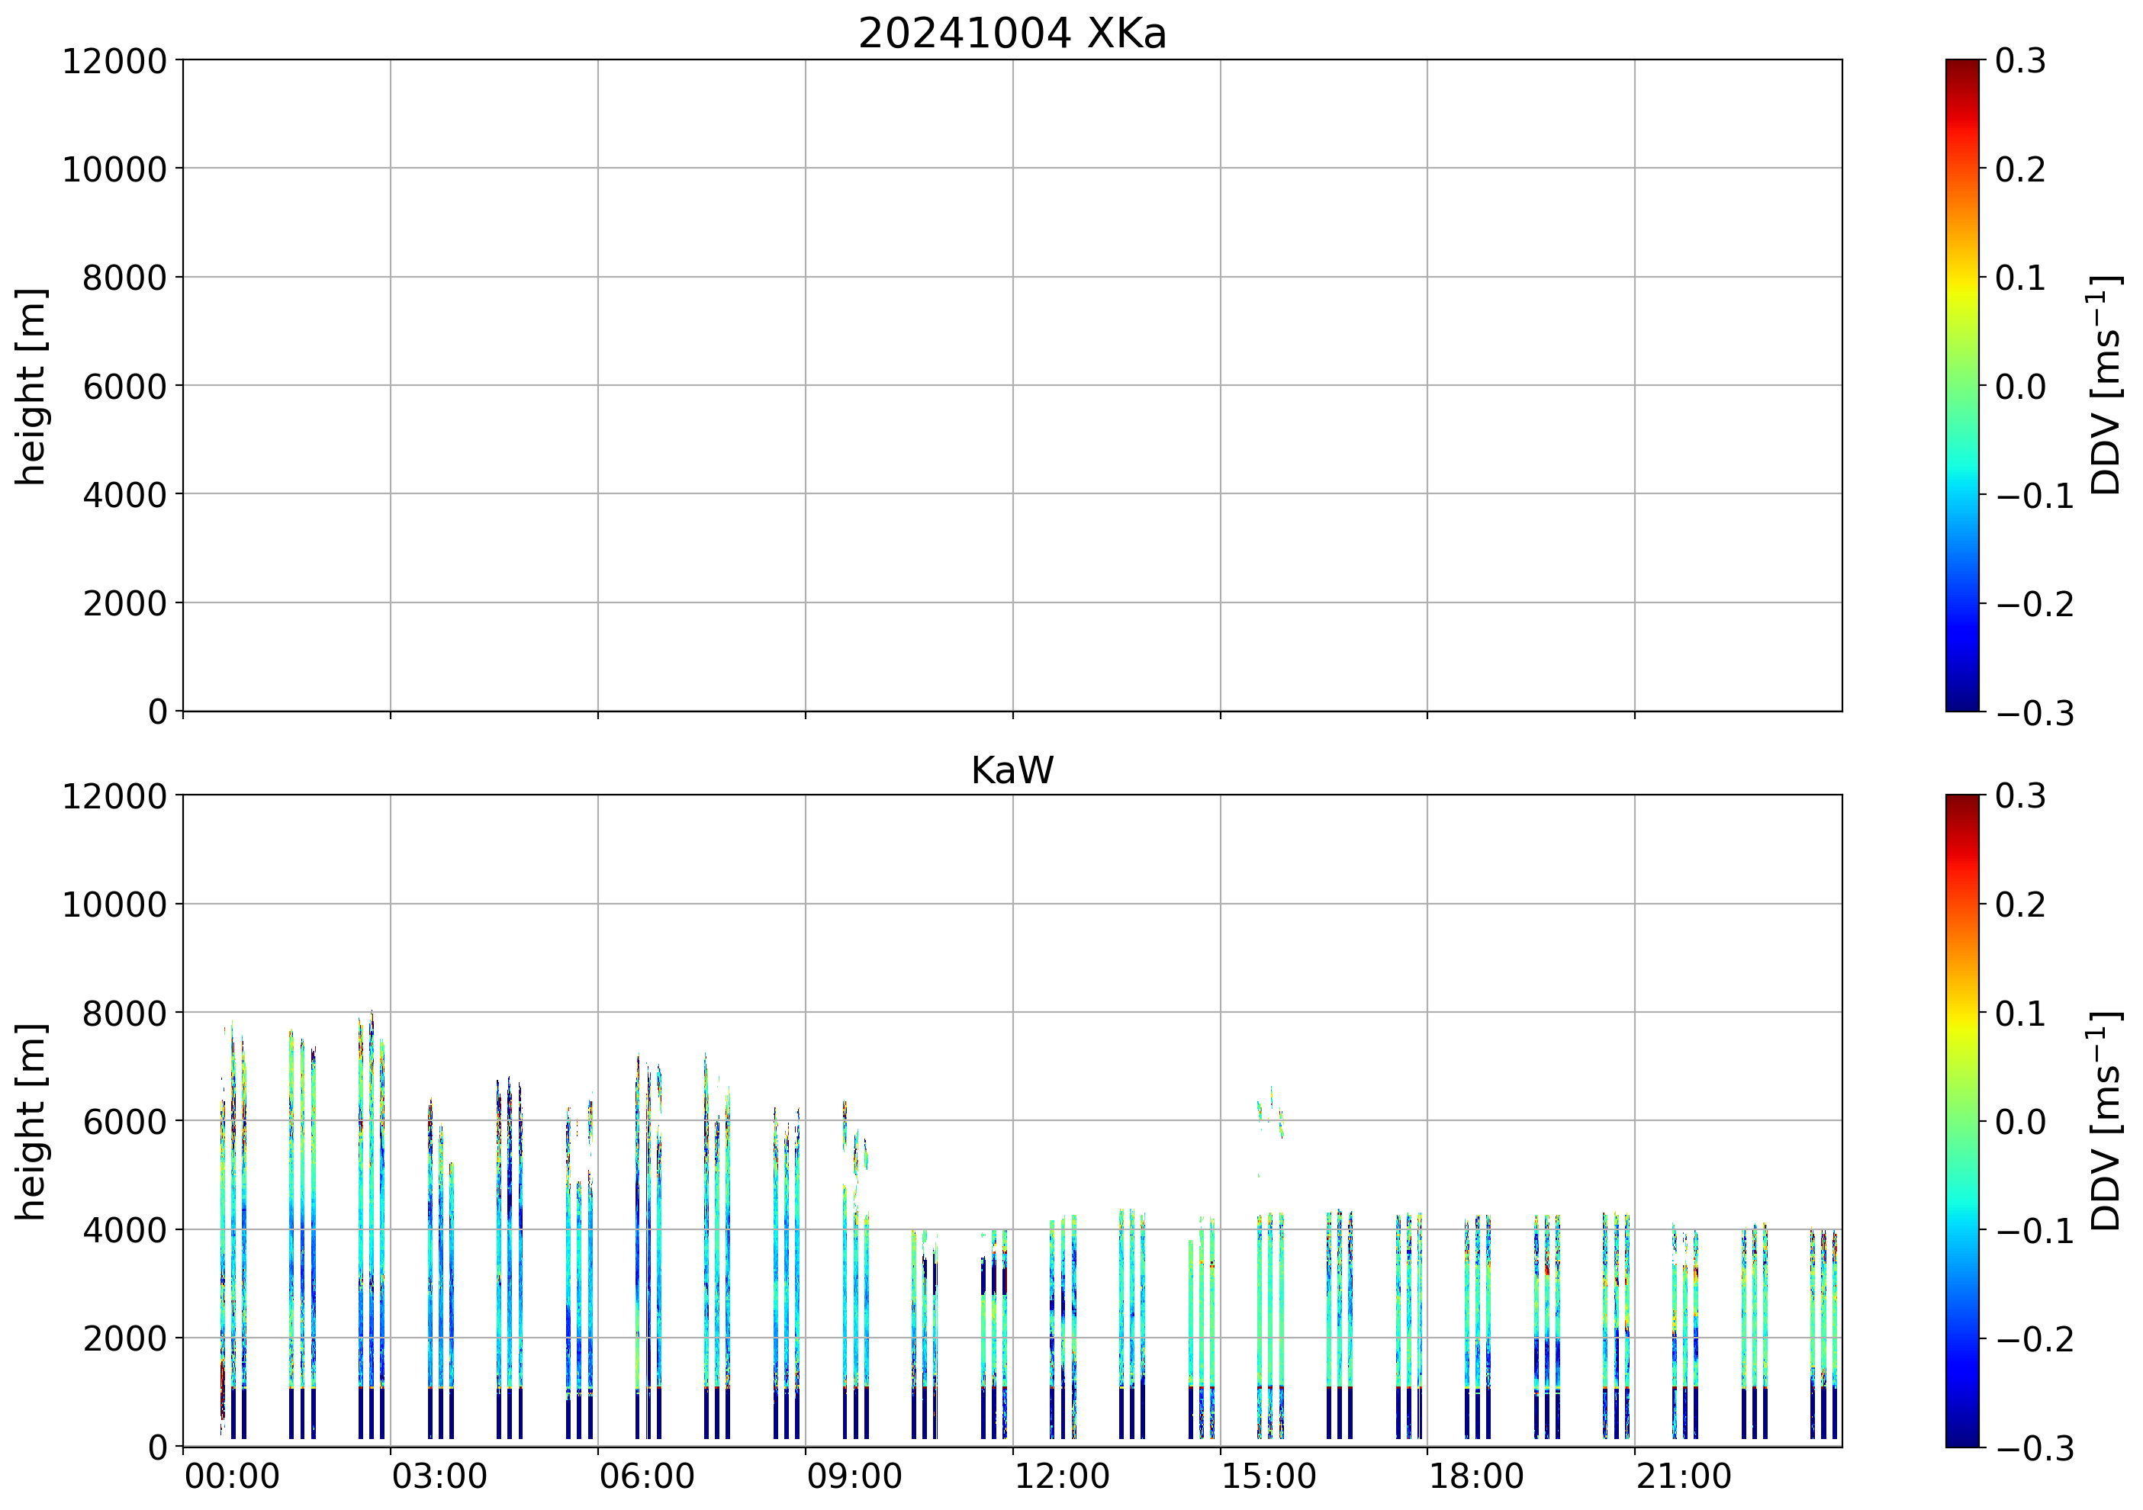The height and width of the screenshot is (1510, 2143).
Task: Click the 18:00 time axis label
Action: coord(1476,1477)
